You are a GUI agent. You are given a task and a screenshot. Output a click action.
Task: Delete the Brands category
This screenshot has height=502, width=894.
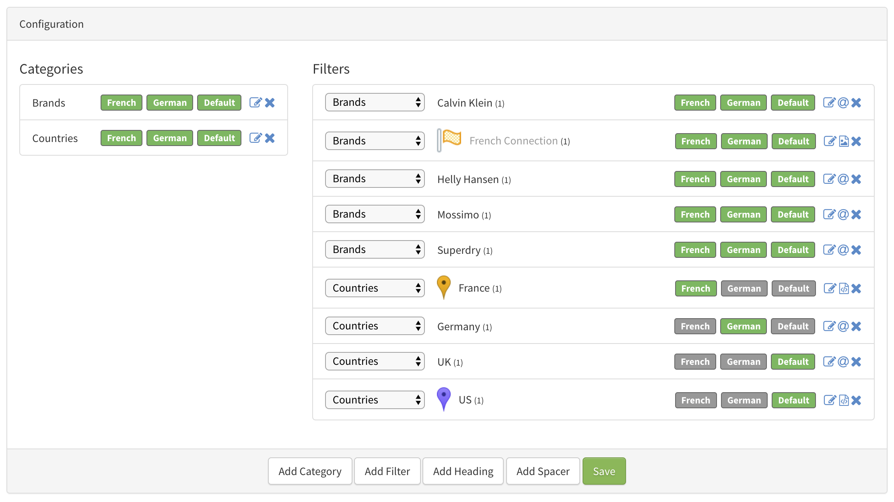click(x=270, y=103)
